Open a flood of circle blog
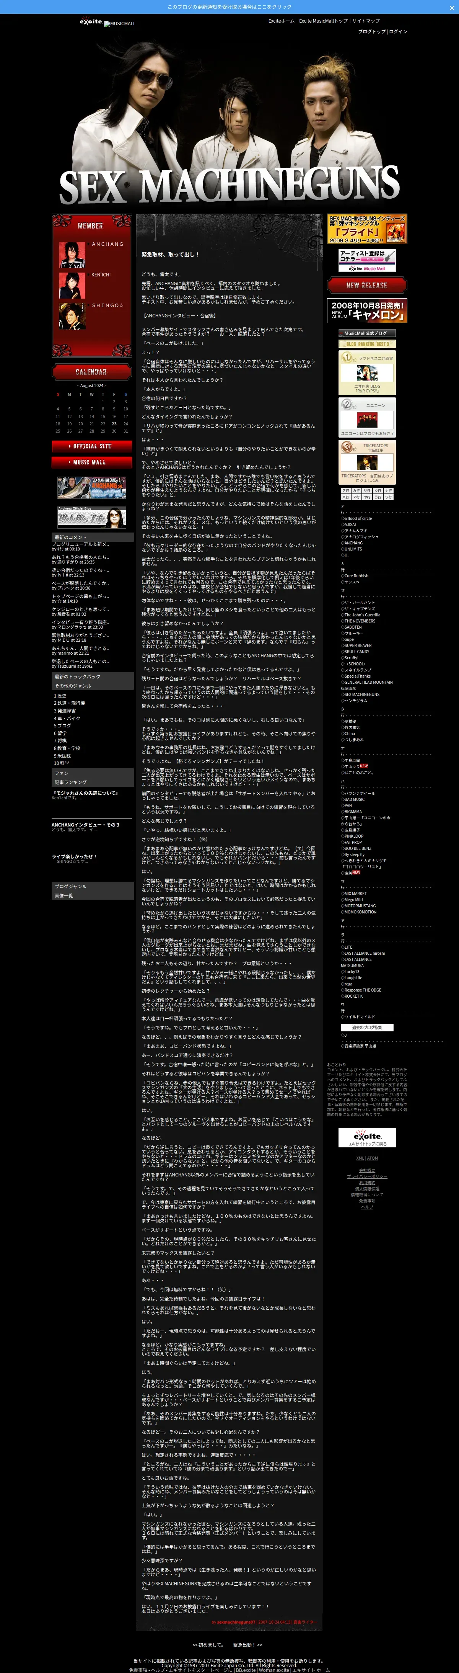 358,518
